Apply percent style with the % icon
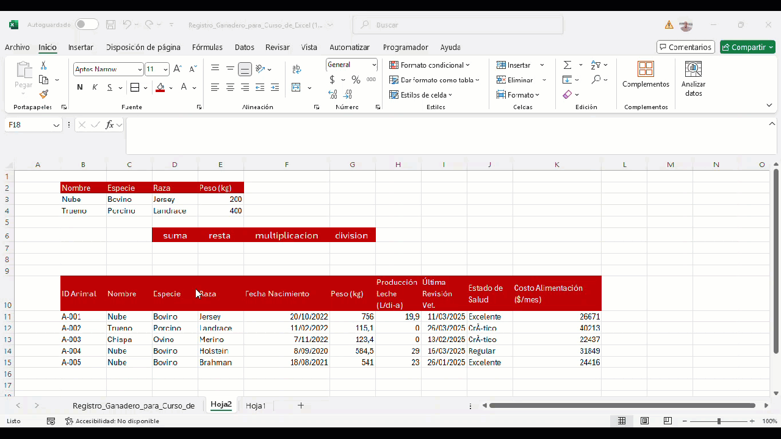Screen dimensions: 781x439 click(x=356, y=80)
